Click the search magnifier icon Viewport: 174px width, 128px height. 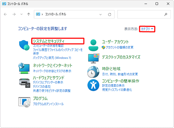tap(166, 14)
